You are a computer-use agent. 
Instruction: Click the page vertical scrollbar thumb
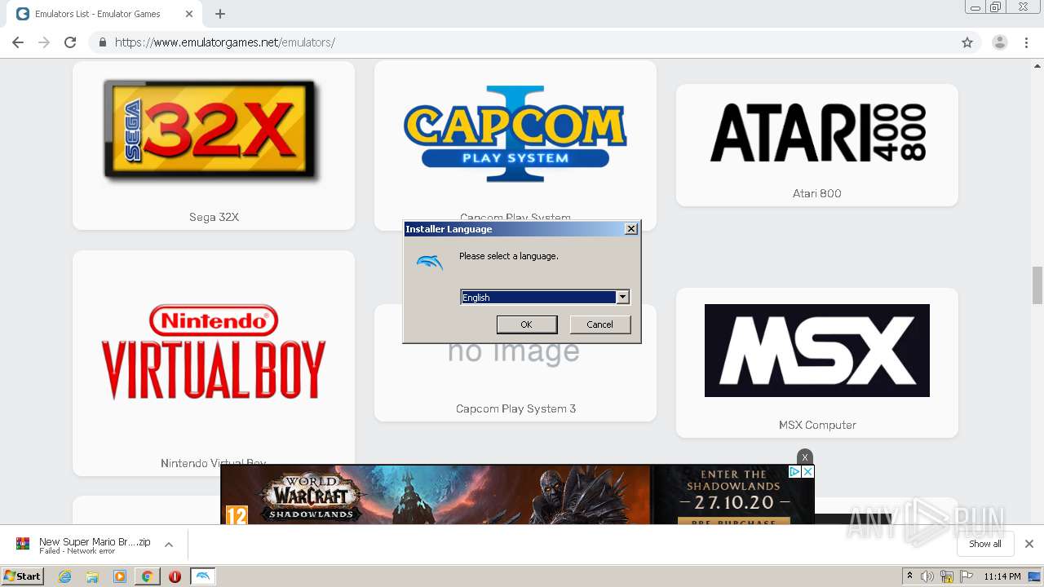[1037, 285]
